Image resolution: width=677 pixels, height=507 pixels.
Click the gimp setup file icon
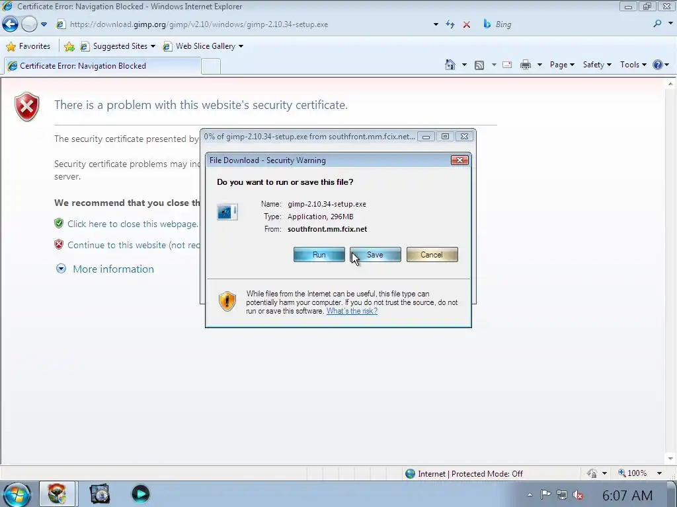[x=227, y=212]
